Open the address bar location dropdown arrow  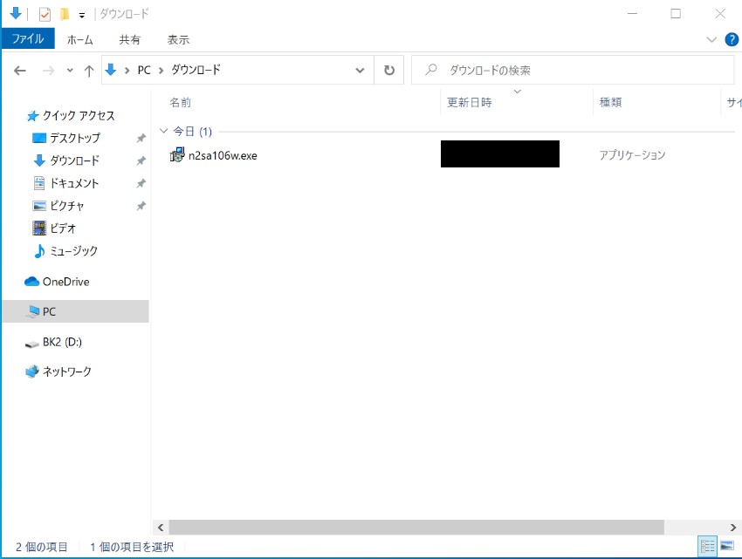(x=359, y=70)
